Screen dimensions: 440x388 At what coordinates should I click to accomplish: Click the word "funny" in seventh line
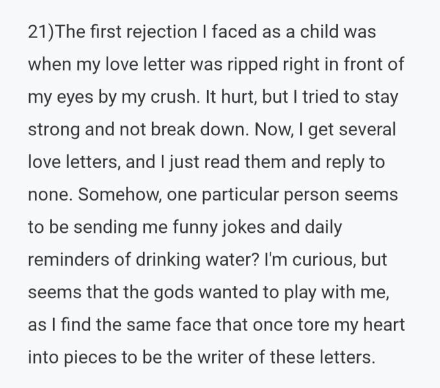(x=195, y=228)
